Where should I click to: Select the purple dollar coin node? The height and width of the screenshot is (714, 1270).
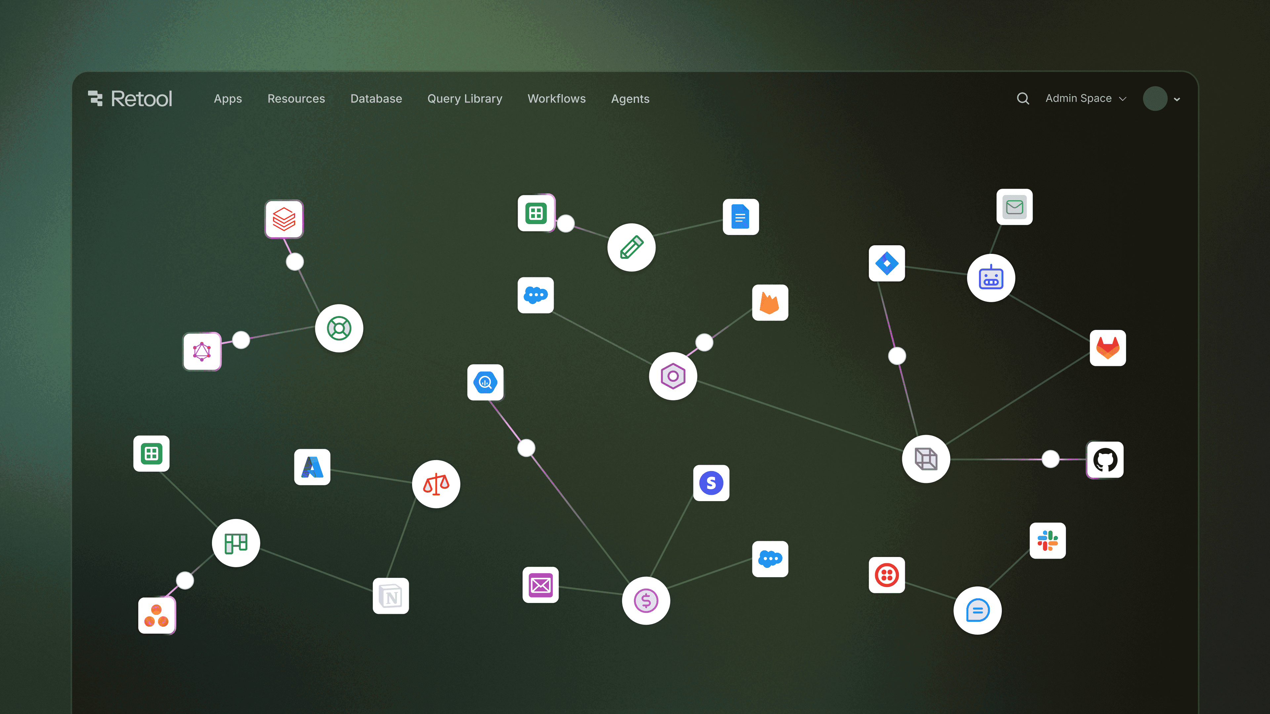point(646,601)
